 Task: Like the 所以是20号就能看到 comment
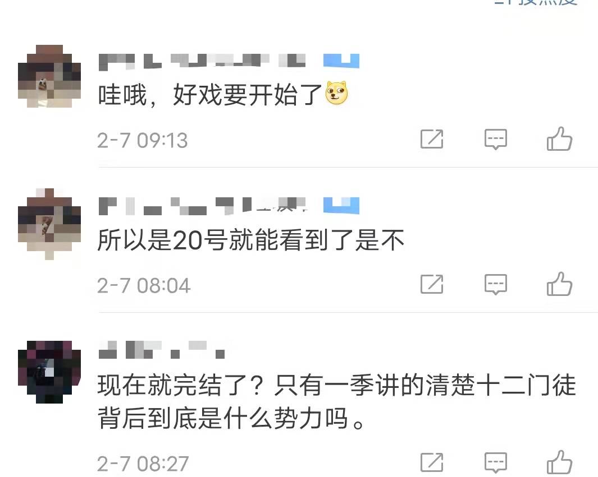click(x=559, y=284)
